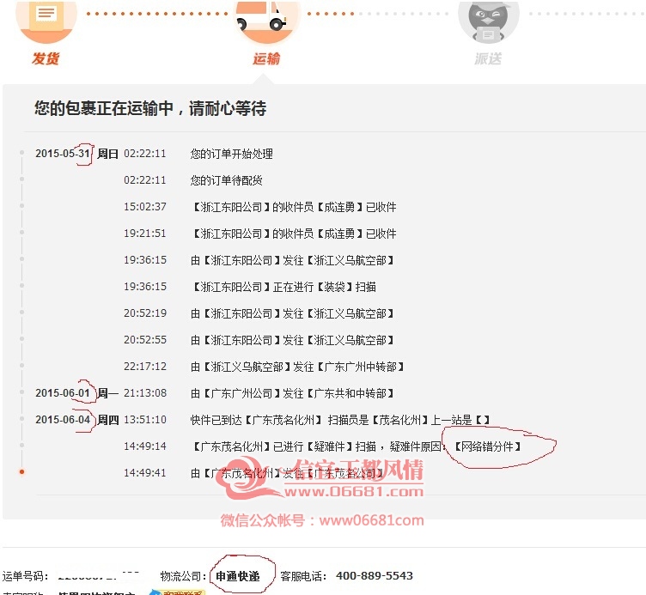Click the weekday label 周日

(107, 154)
